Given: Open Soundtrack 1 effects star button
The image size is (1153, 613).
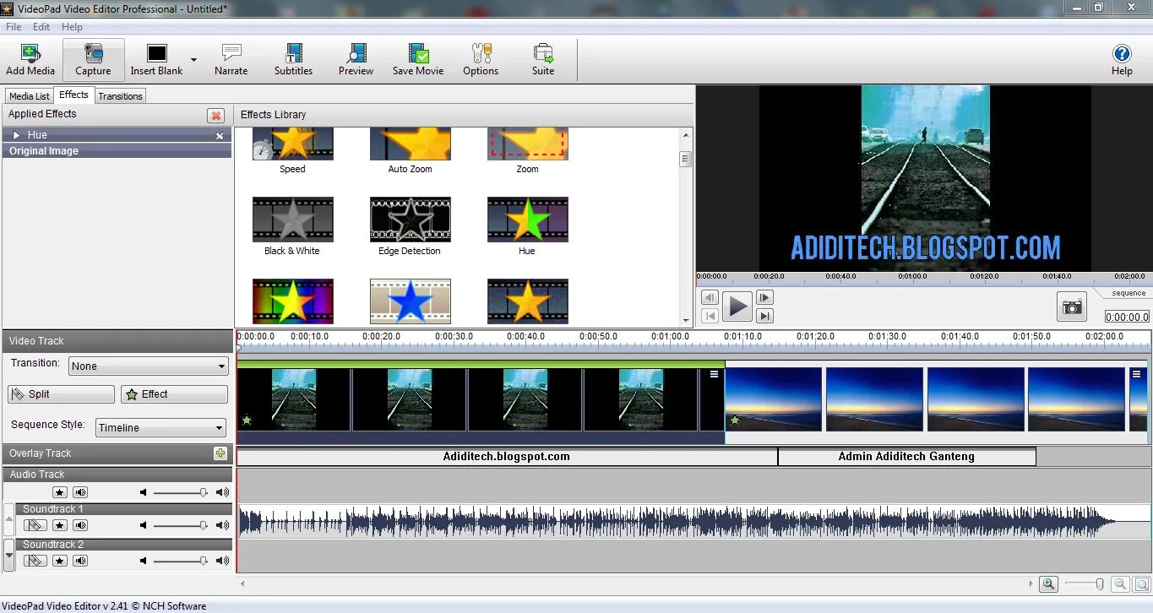Looking at the screenshot, I should [x=60, y=525].
